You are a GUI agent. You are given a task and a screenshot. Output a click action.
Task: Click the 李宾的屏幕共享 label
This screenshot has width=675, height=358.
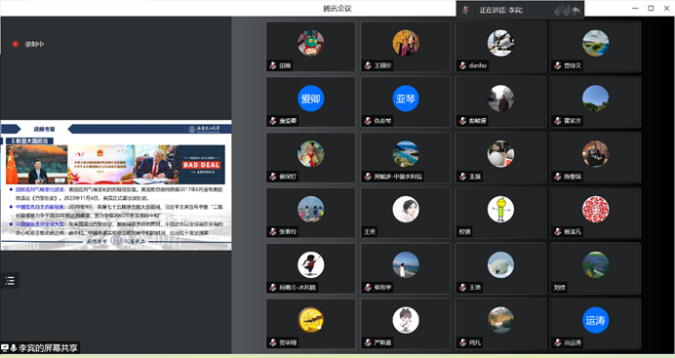coord(48,347)
